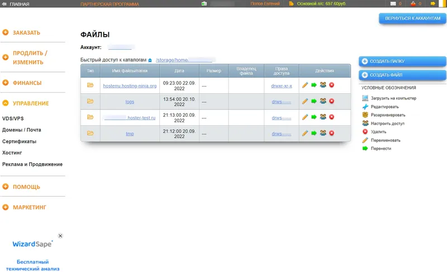The width and height of the screenshot is (447, 272).
Task: Click Основной л/с balance text
Action: coord(322,4)
